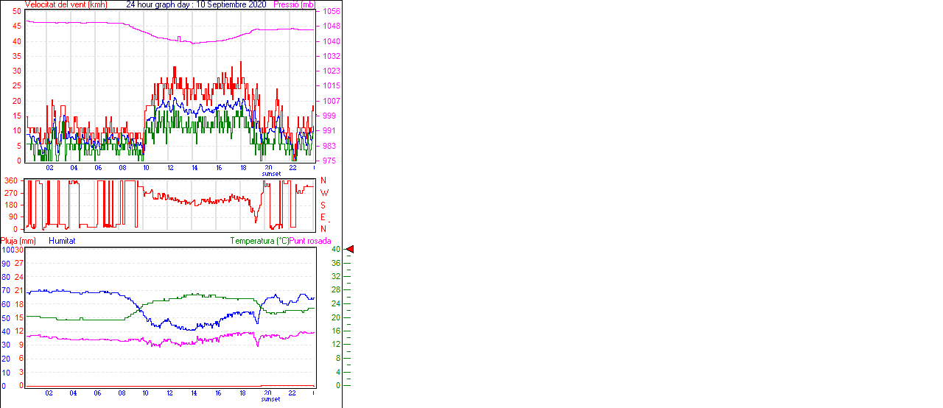
Task: Click the red triangle marker on temperature scale
Action: point(350,250)
